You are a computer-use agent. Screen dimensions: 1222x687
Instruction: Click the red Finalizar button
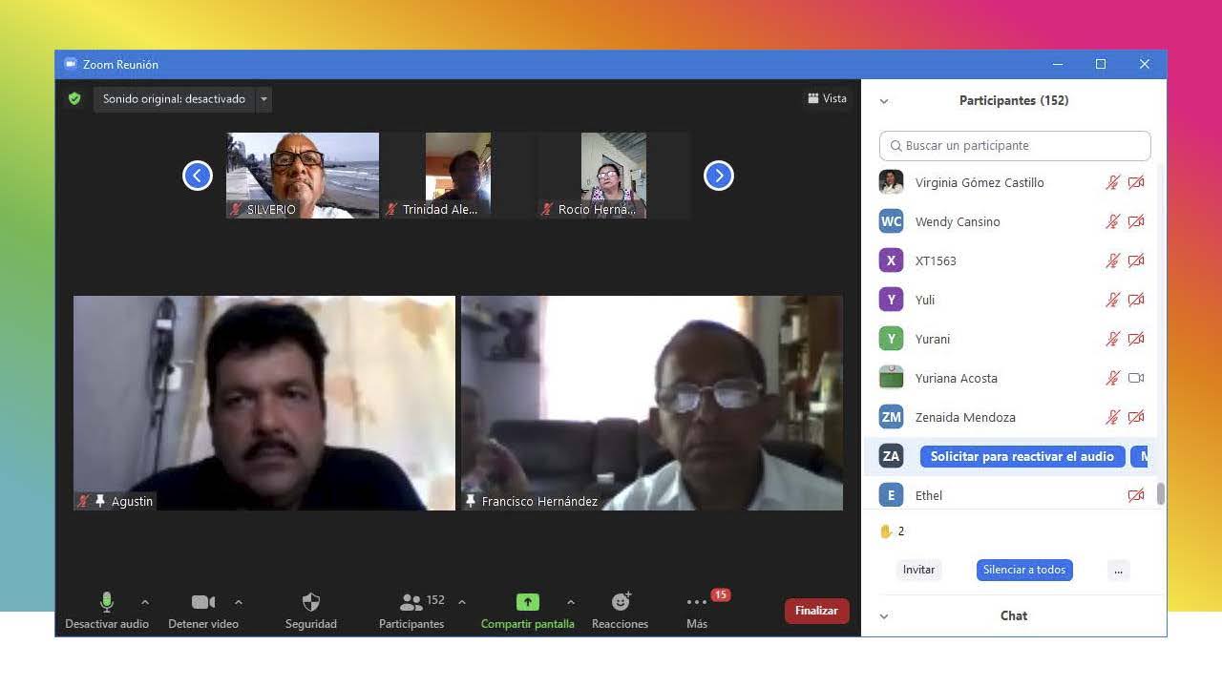pyautogui.click(x=816, y=611)
